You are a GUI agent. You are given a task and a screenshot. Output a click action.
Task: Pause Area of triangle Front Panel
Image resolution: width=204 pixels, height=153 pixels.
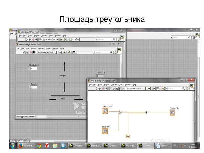(34, 52)
